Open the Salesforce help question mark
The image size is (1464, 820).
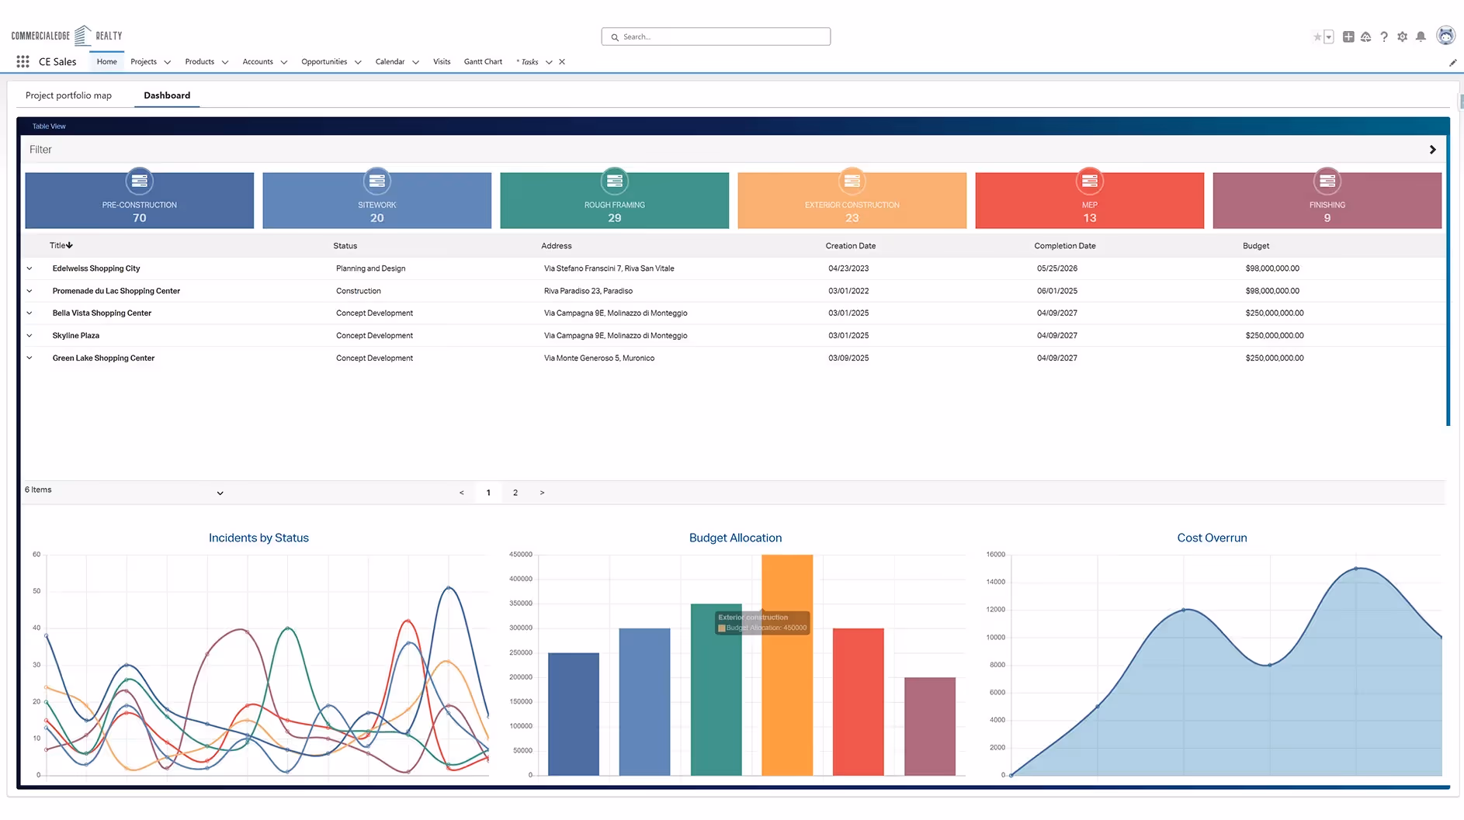tap(1384, 36)
